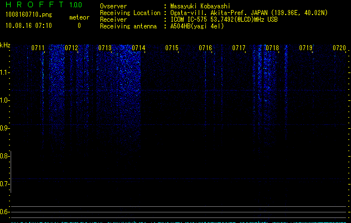Click the 0.7 frequency axis label

click(x=4, y=184)
